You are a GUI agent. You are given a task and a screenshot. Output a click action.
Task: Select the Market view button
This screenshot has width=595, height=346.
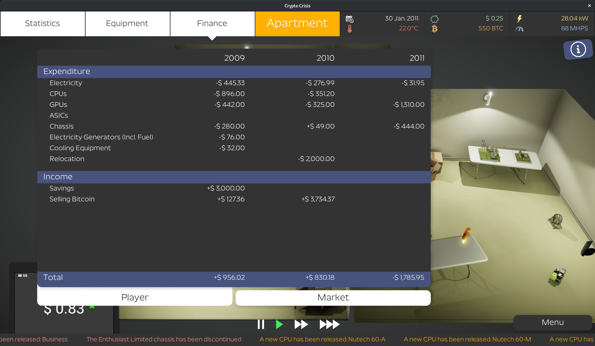[x=333, y=297]
